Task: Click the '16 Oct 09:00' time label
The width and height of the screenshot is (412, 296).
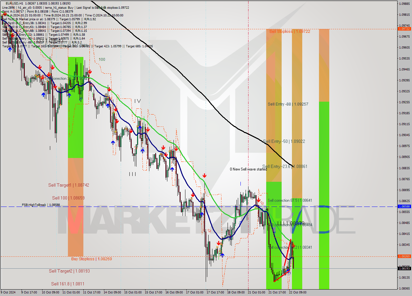Action: [x=174, y=292]
